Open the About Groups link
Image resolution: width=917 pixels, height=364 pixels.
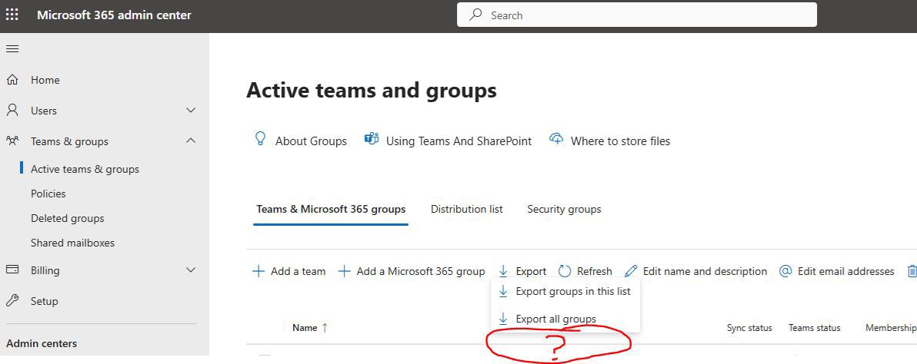point(311,141)
